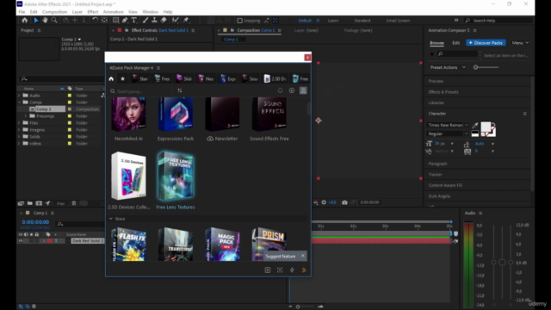
Task: Select the Rotation tool
Action: coord(95,21)
